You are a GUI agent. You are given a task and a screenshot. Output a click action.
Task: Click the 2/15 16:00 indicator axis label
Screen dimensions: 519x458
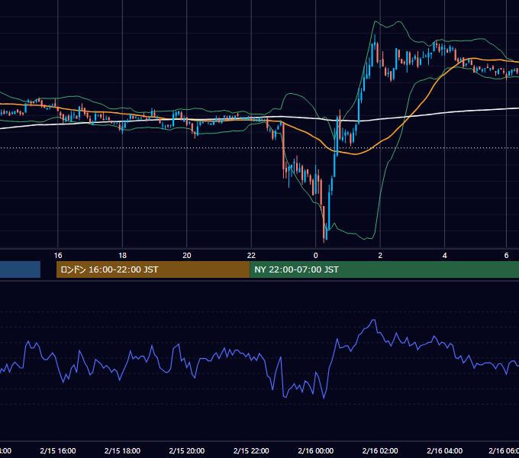(x=58, y=450)
